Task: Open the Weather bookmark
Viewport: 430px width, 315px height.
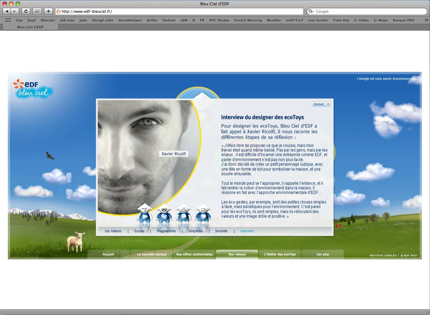Action: pos(274,20)
